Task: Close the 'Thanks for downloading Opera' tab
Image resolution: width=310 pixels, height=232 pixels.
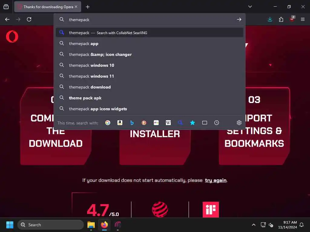Action: (x=76, y=7)
